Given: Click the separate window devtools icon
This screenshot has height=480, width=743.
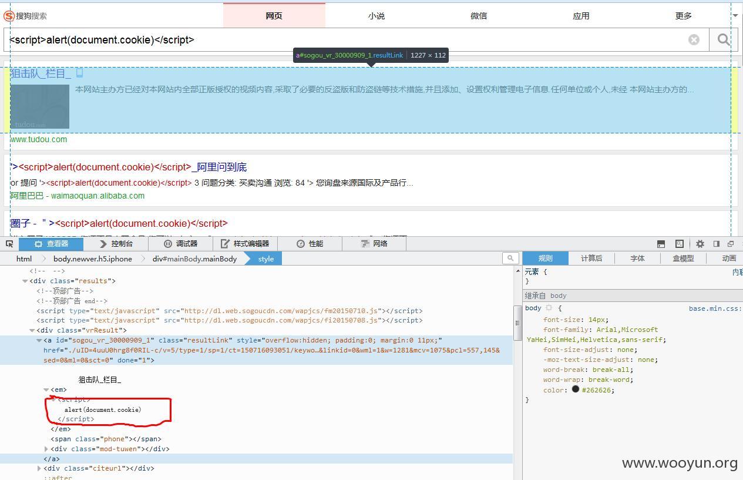Looking at the screenshot, I should pos(731,244).
